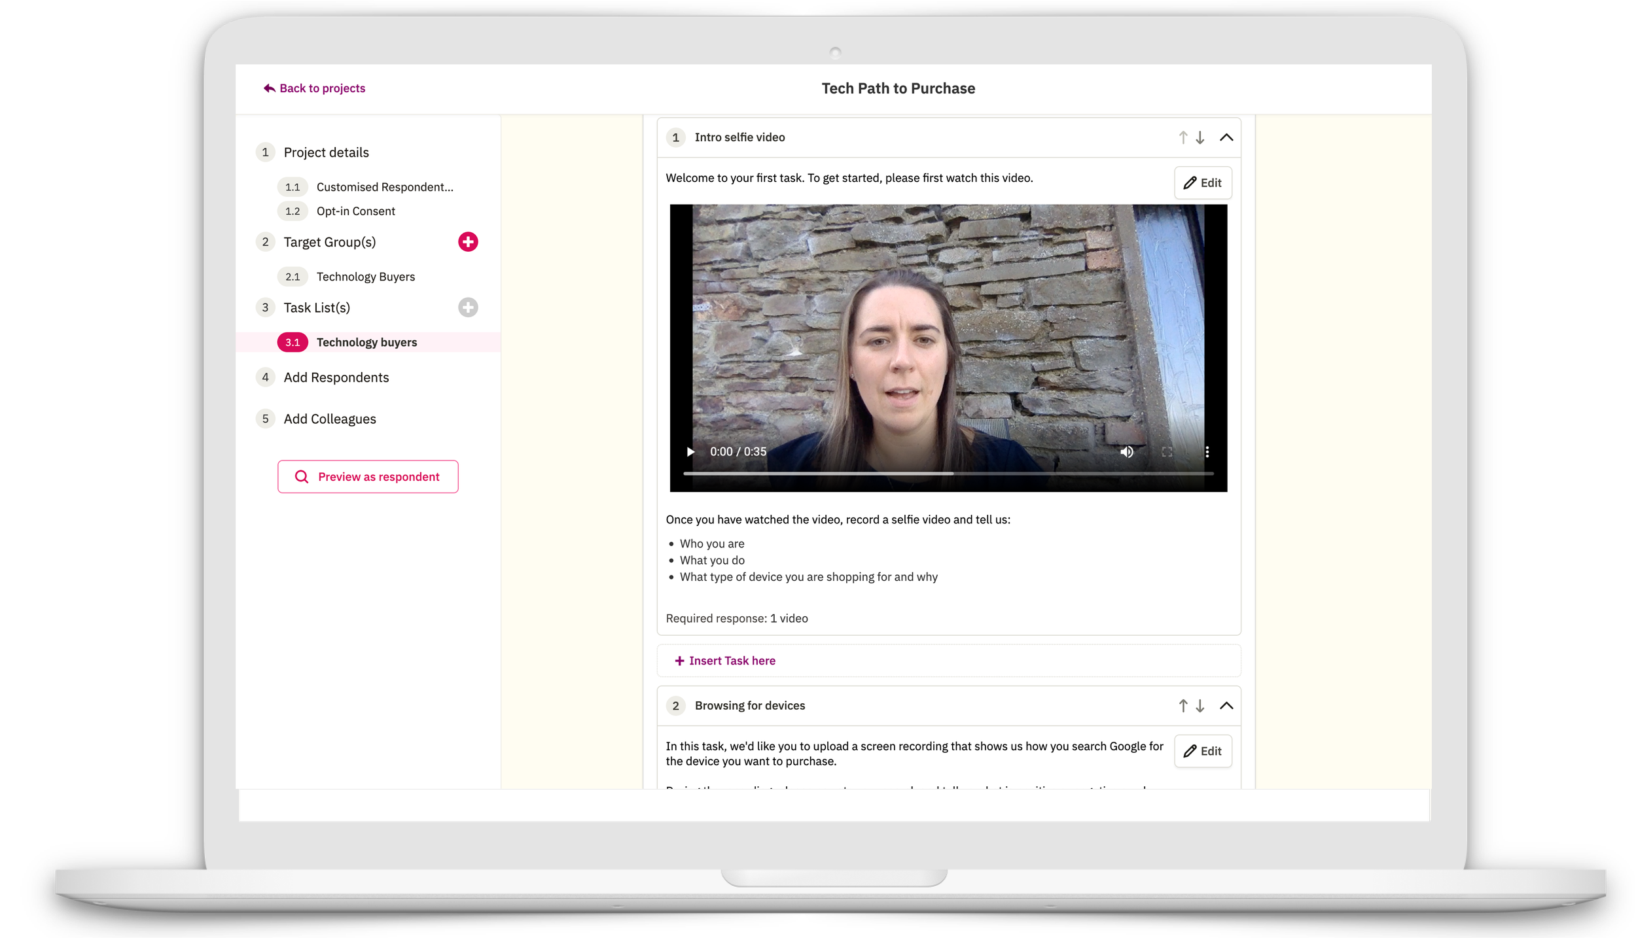The height and width of the screenshot is (938, 1636).
Task: Click Preview as respondent
Action: 368,476
